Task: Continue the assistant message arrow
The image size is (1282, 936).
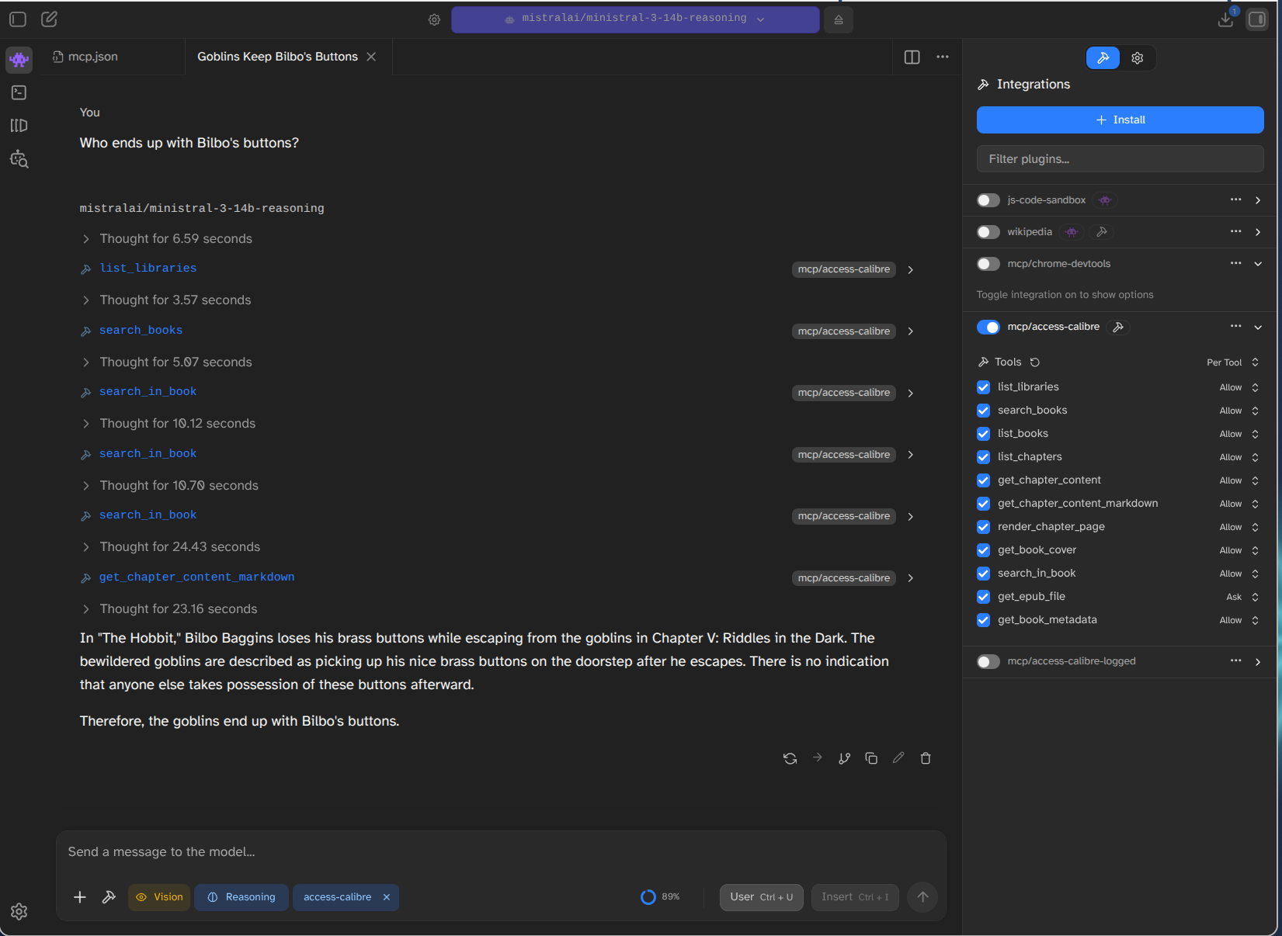Action: click(x=817, y=757)
